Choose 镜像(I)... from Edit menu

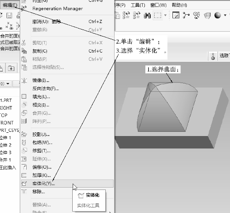pyautogui.click(x=68, y=80)
